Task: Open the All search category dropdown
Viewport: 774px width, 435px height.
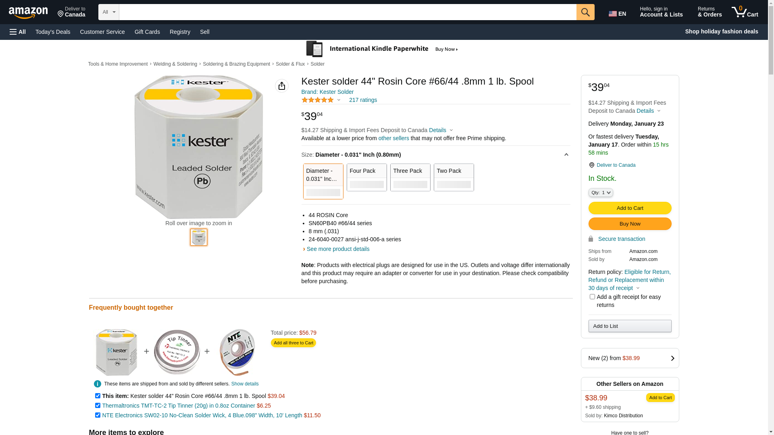Action: [x=108, y=12]
